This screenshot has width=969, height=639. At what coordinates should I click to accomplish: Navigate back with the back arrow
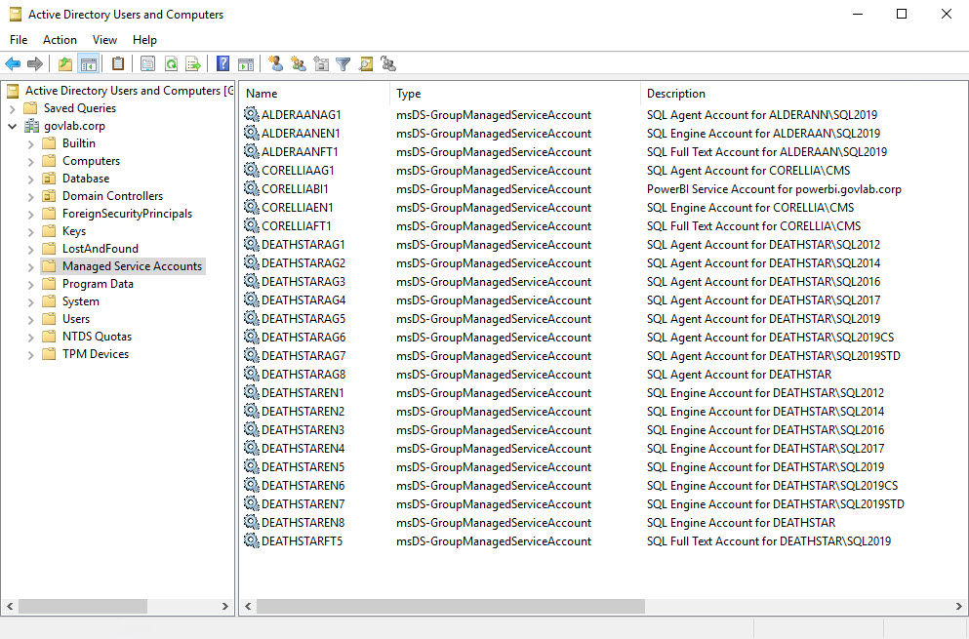click(x=15, y=63)
